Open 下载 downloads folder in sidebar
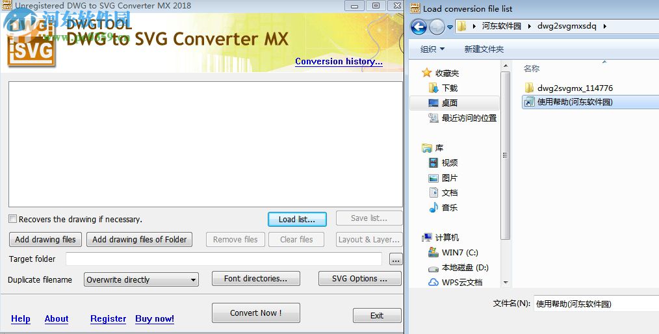Screen dimensions: 659x334 (449, 88)
